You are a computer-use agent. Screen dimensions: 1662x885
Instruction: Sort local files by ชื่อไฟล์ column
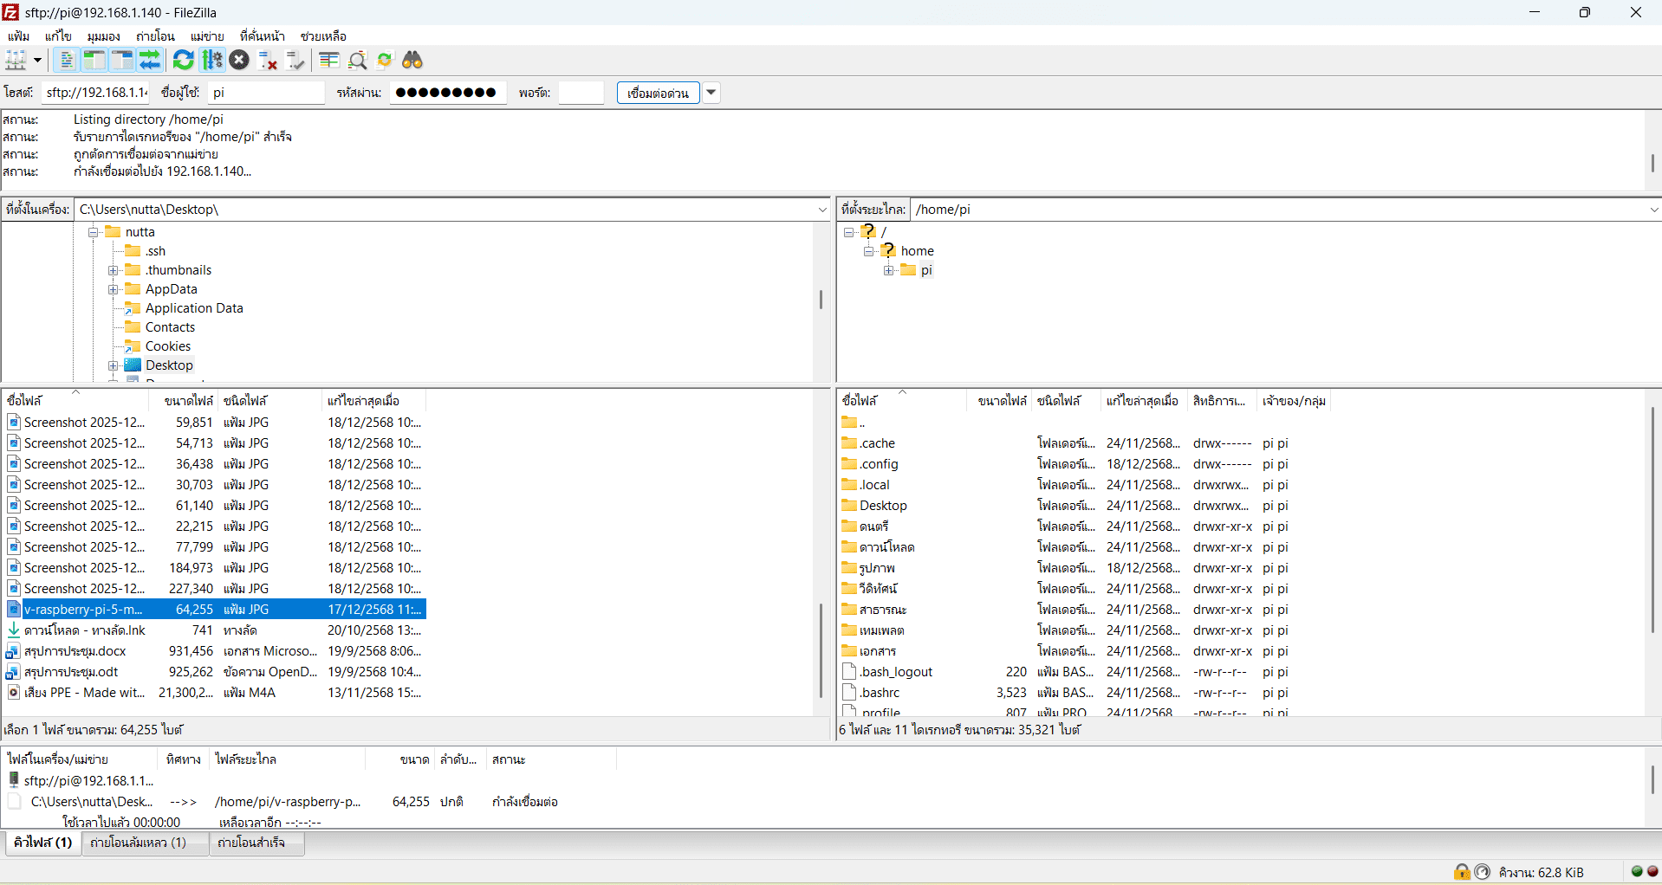[75, 401]
